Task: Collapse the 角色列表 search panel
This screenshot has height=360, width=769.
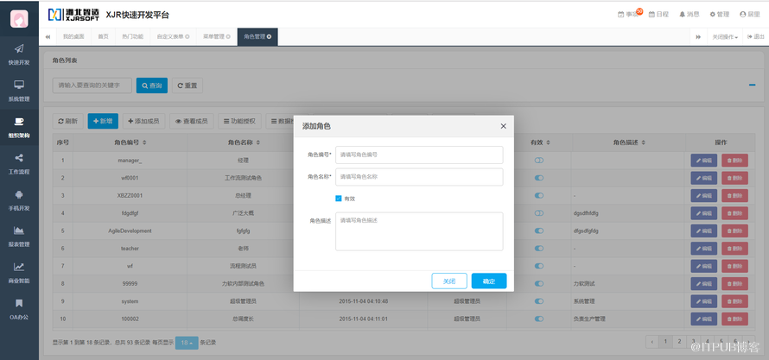Action: click(752, 85)
